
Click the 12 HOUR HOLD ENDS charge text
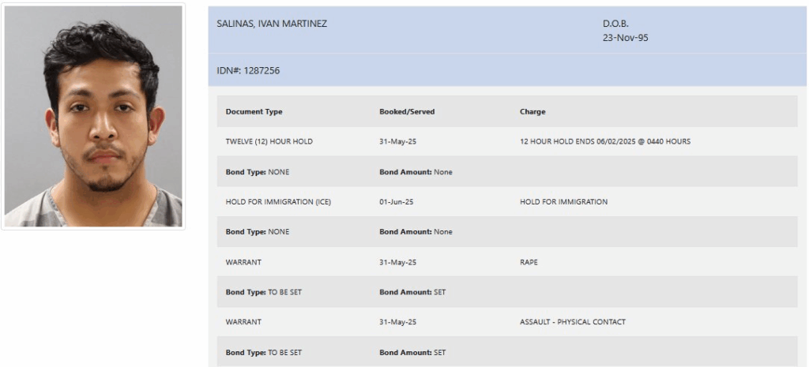604,141
